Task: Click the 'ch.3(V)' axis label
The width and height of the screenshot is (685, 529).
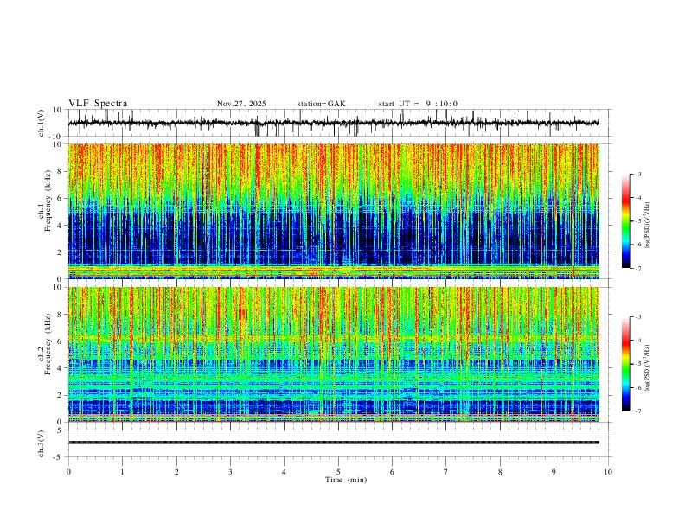Action: 42,443
